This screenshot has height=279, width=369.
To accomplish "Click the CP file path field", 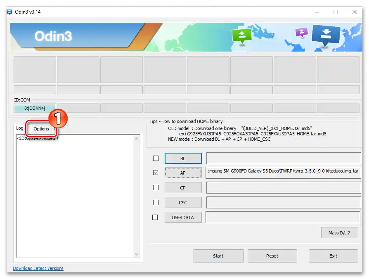I will (284, 187).
